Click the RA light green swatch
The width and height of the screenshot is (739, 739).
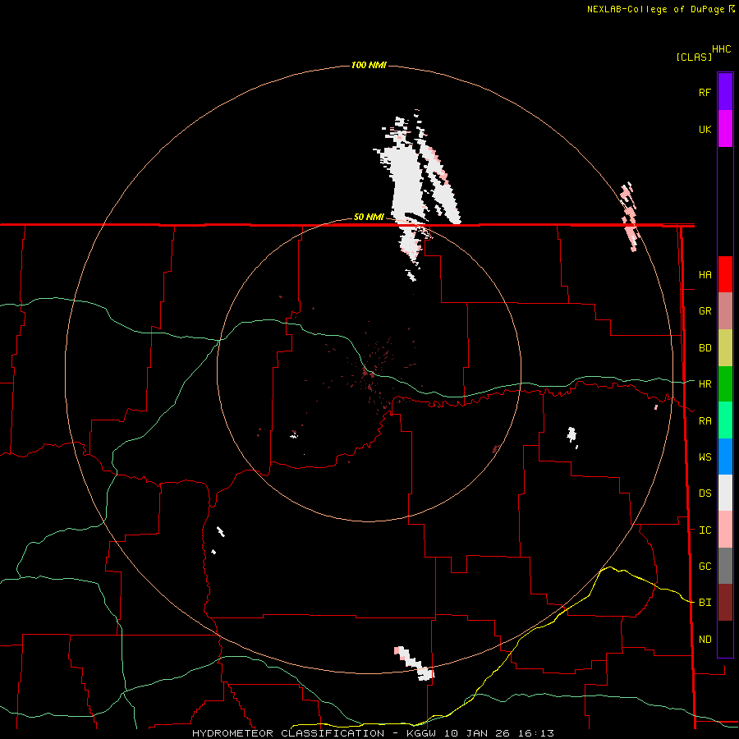point(725,420)
